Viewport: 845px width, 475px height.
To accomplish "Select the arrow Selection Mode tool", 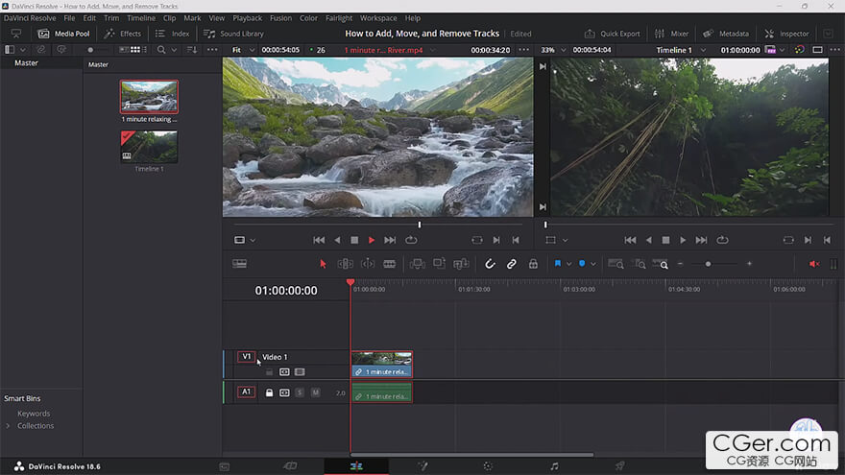I will point(323,264).
